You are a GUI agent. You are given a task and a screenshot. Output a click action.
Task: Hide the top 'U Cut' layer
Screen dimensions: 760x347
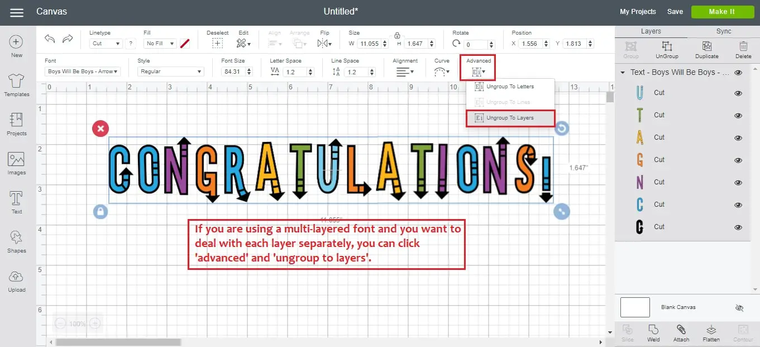pos(738,93)
